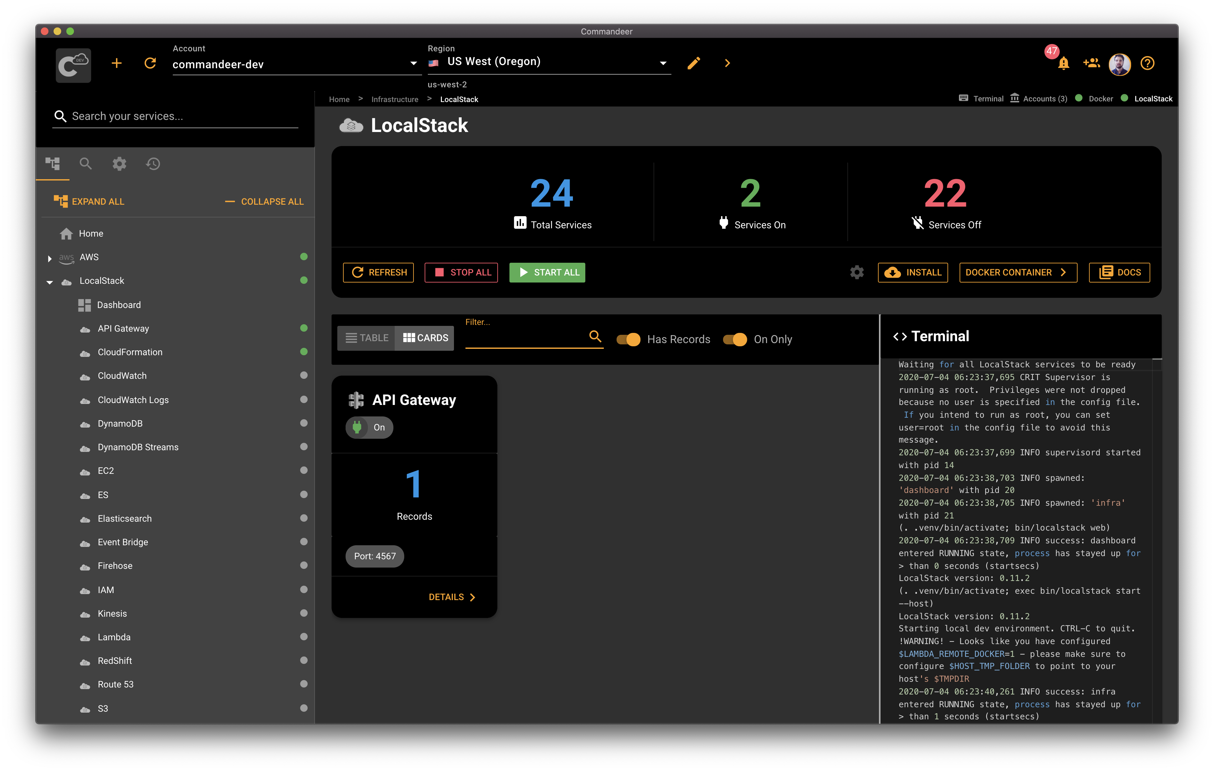Click the add team members icon
Image resolution: width=1214 pixels, height=771 pixels.
tap(1091, 63)
